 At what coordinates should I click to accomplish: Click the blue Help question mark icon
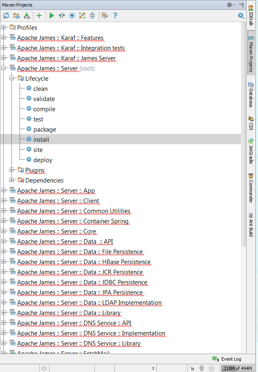(x=115, y=15)
